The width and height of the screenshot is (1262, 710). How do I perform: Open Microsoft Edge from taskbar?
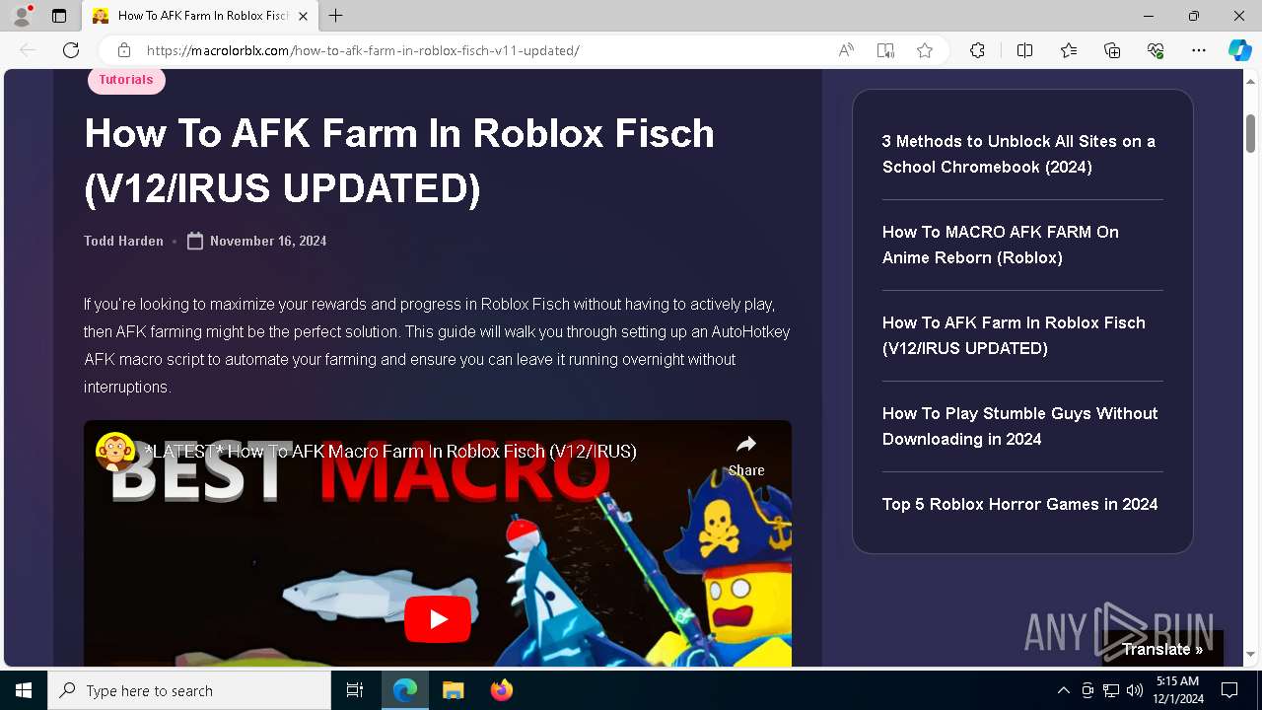405,690
